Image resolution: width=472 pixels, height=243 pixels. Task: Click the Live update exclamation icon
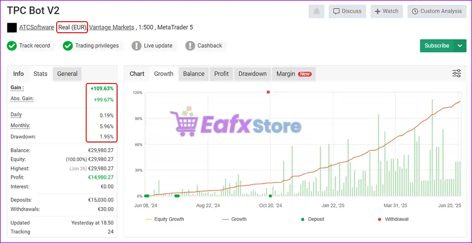pyautogui.click(x=136, y=46)
